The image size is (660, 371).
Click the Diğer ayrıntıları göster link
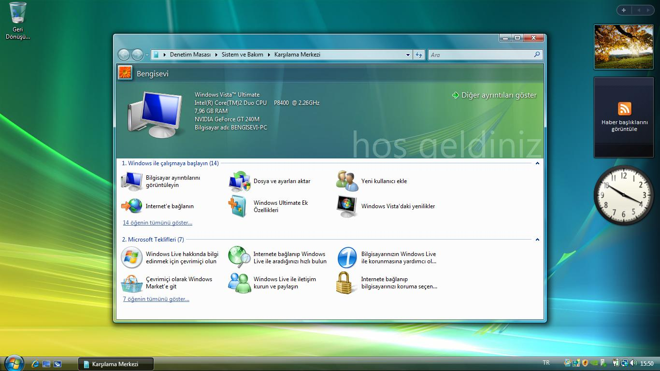(x=494, y=95)
